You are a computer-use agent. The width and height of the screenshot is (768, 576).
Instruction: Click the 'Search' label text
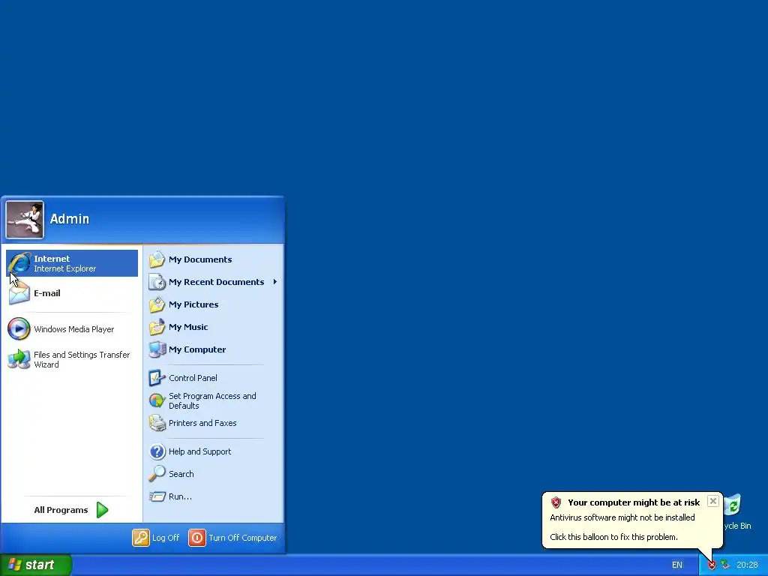tap(181, 474)
